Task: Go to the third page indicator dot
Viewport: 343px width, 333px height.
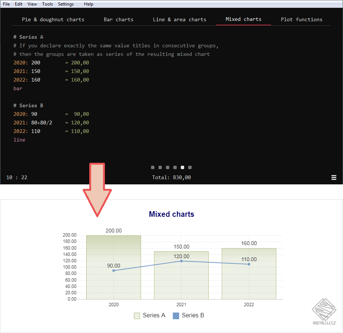Action: point(167,167)
